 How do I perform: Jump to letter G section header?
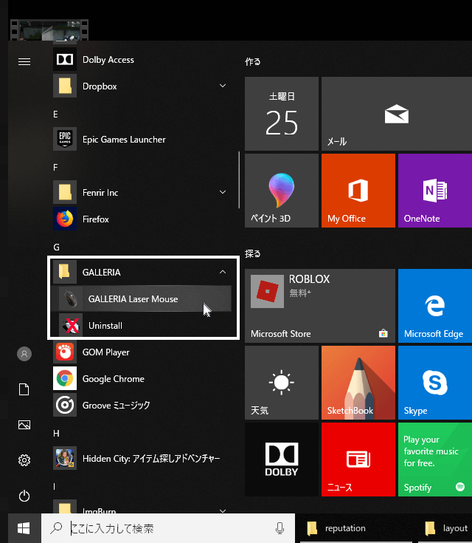pos(56,247)
